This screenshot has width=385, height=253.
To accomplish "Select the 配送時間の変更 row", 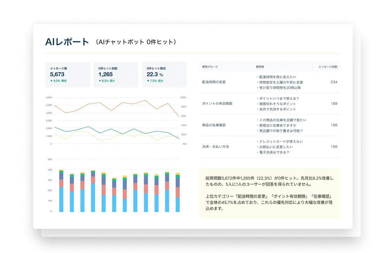I will tap(214, 82).
